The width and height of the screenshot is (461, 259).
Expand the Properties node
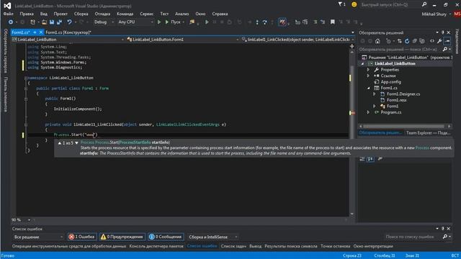pyautogui.click(x=368, y=70)
